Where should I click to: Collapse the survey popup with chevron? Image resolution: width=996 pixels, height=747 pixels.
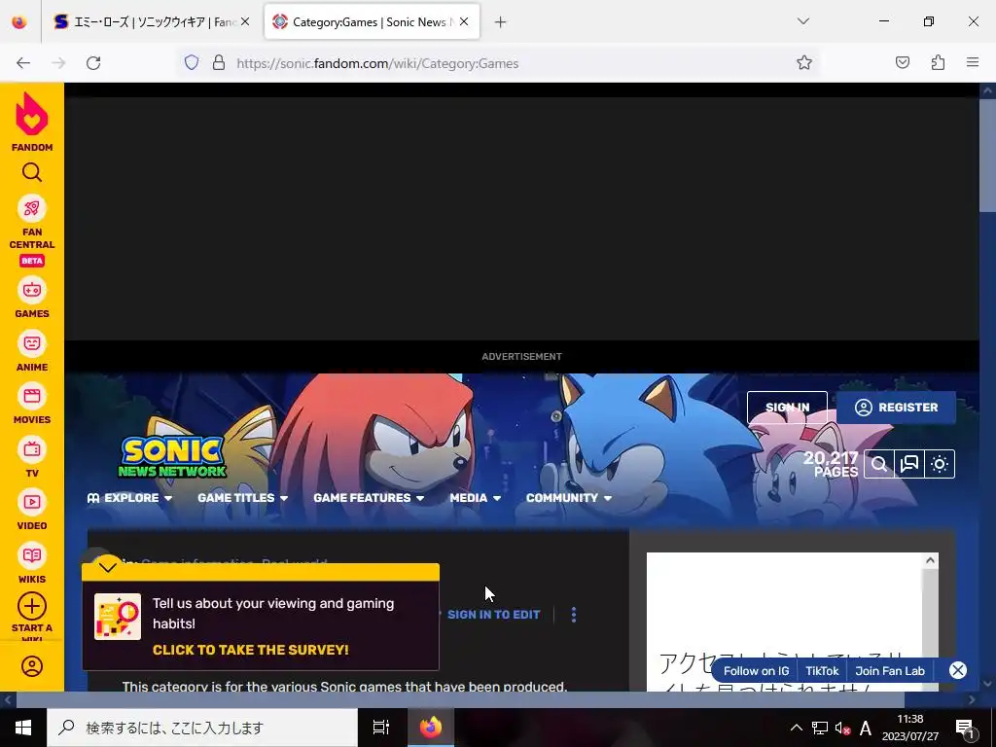click(x=108, y=567)
